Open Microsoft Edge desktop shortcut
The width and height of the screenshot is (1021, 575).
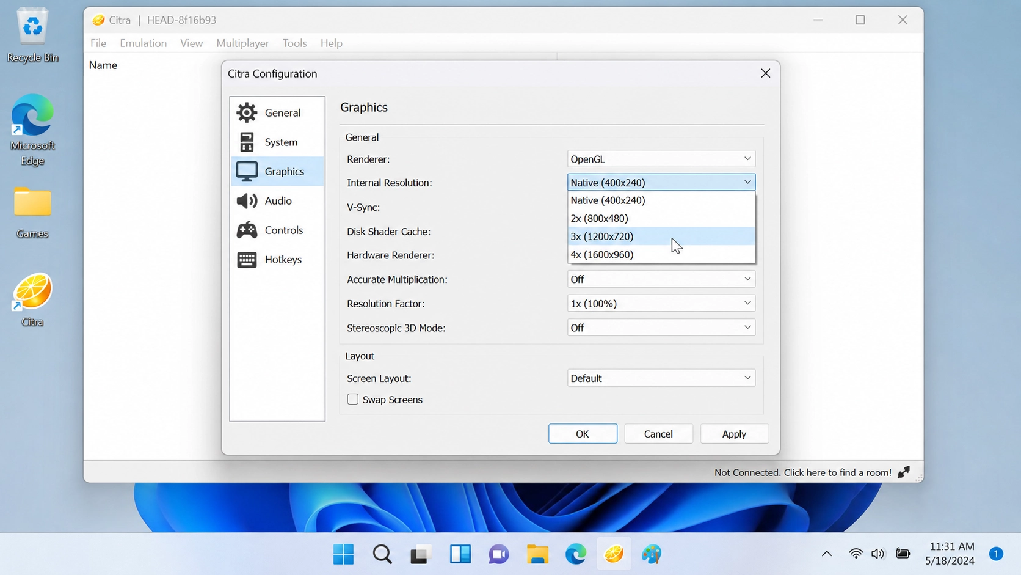click(x=32, y=130)
